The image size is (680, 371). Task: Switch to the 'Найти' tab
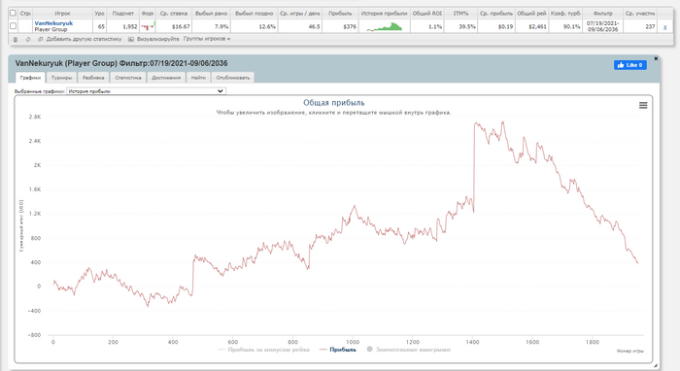[198, 78]
